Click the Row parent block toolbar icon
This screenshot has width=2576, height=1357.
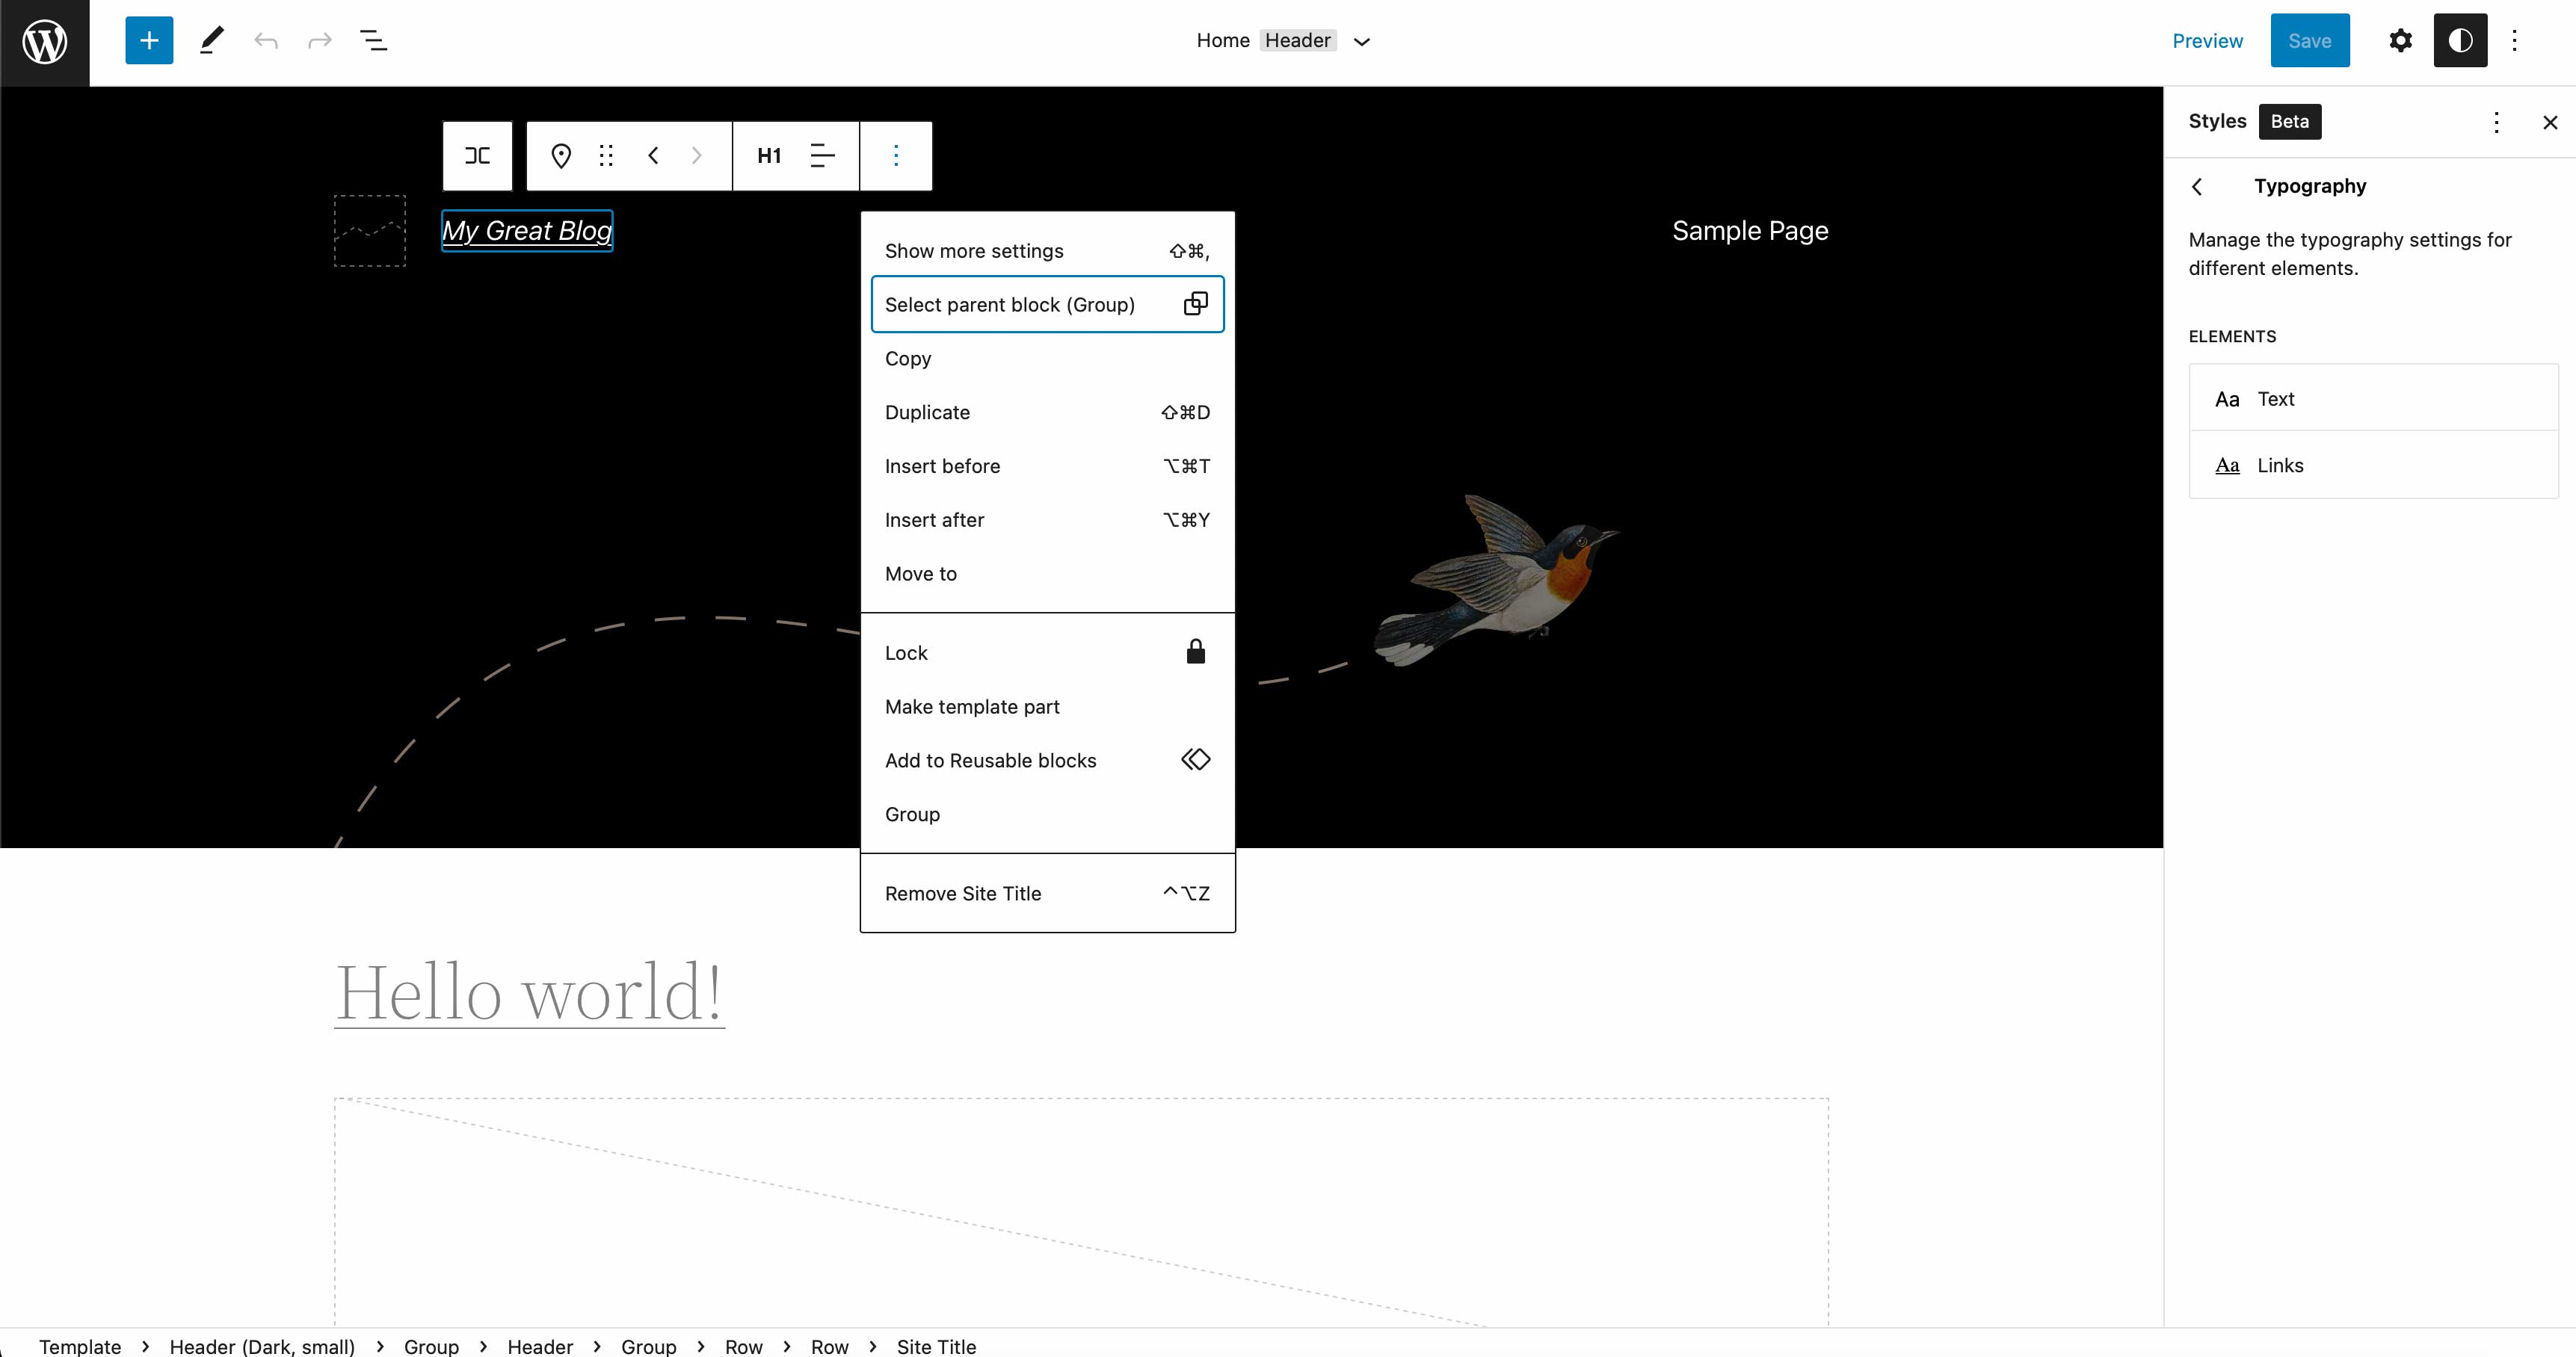coord(478,156)
